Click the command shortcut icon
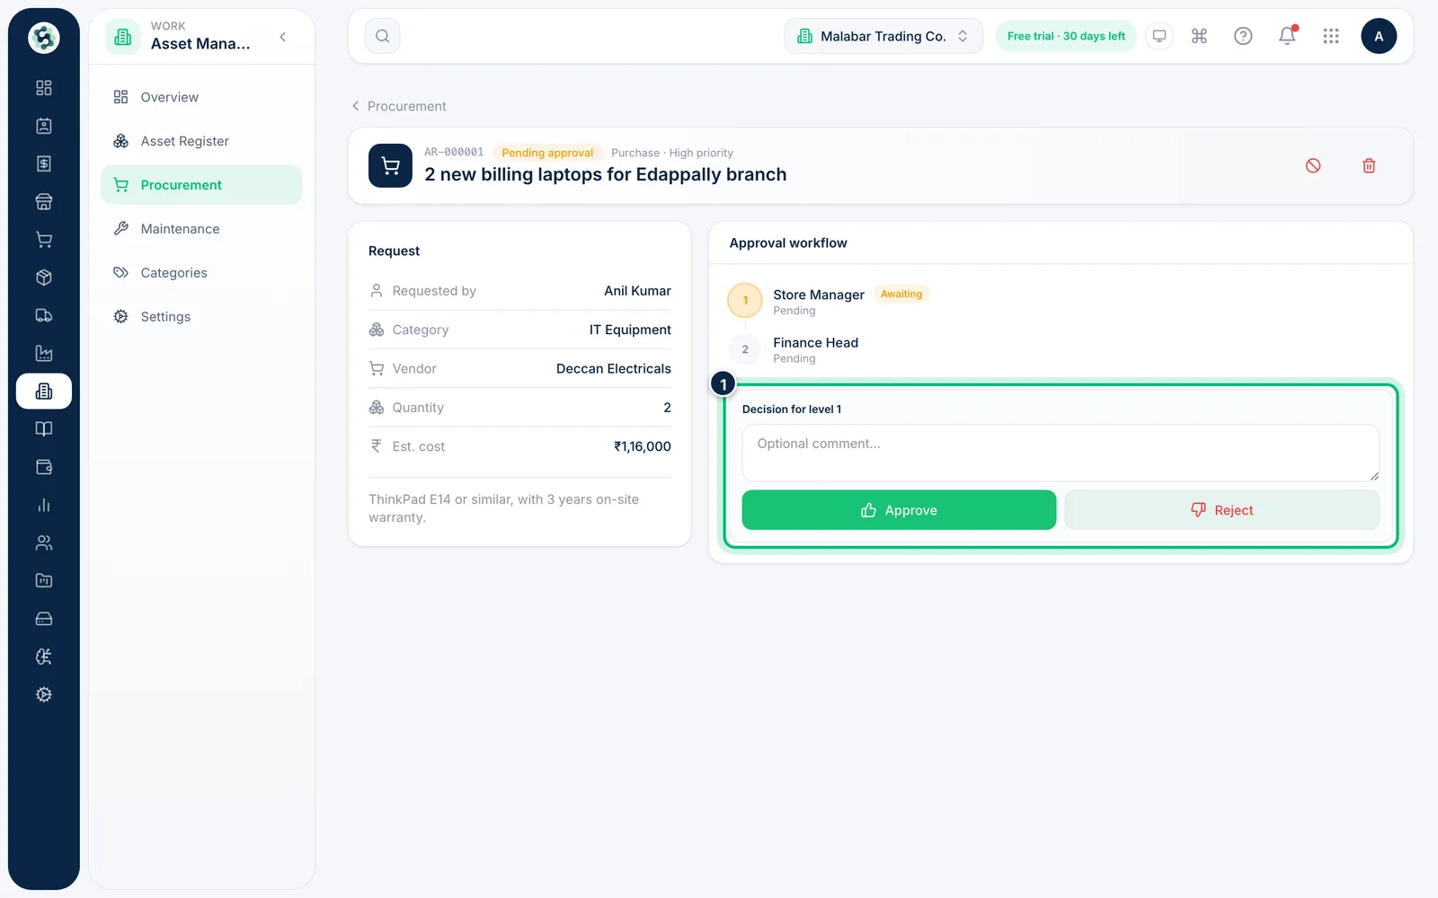The height and width of the screenshot is (898, 1438). 1199,36
